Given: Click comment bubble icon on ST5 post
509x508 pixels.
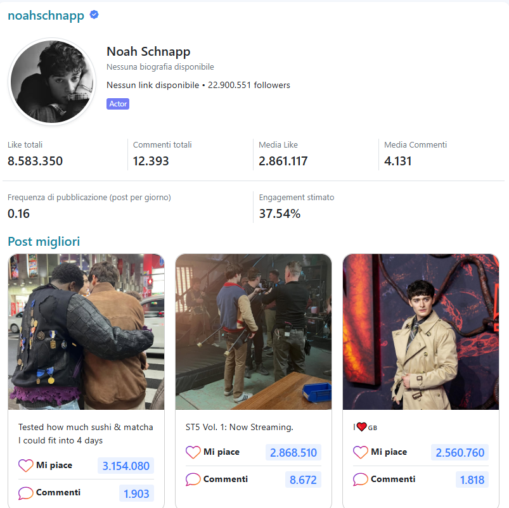Looking at the screenshot, I should [193, 479].
